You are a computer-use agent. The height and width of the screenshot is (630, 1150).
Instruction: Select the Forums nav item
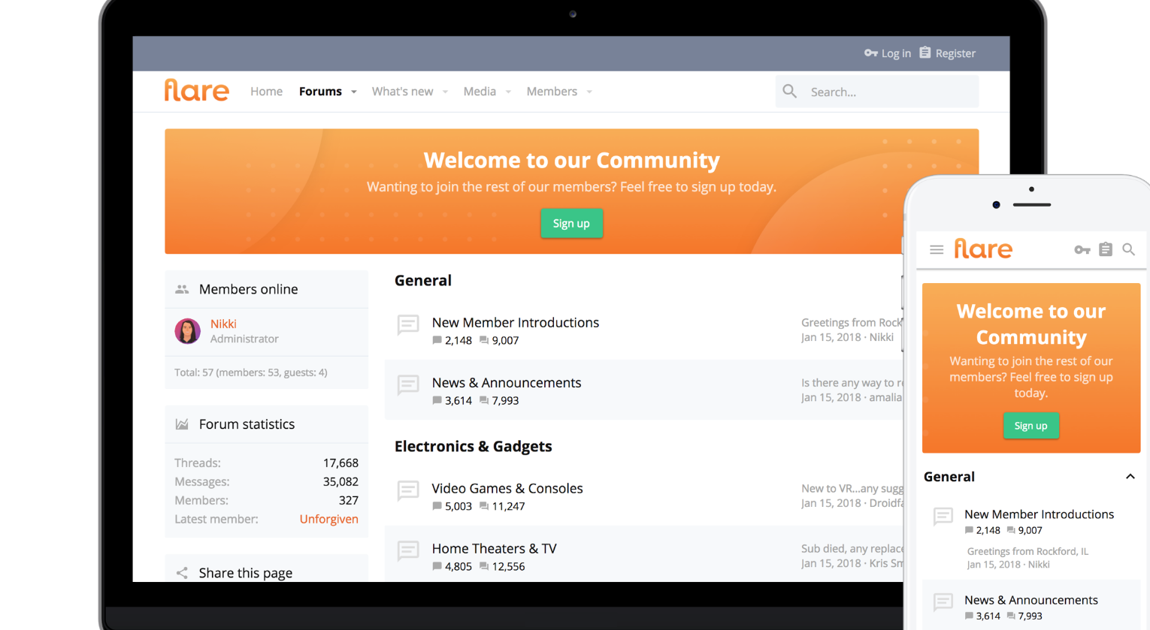tap(320, 92)
